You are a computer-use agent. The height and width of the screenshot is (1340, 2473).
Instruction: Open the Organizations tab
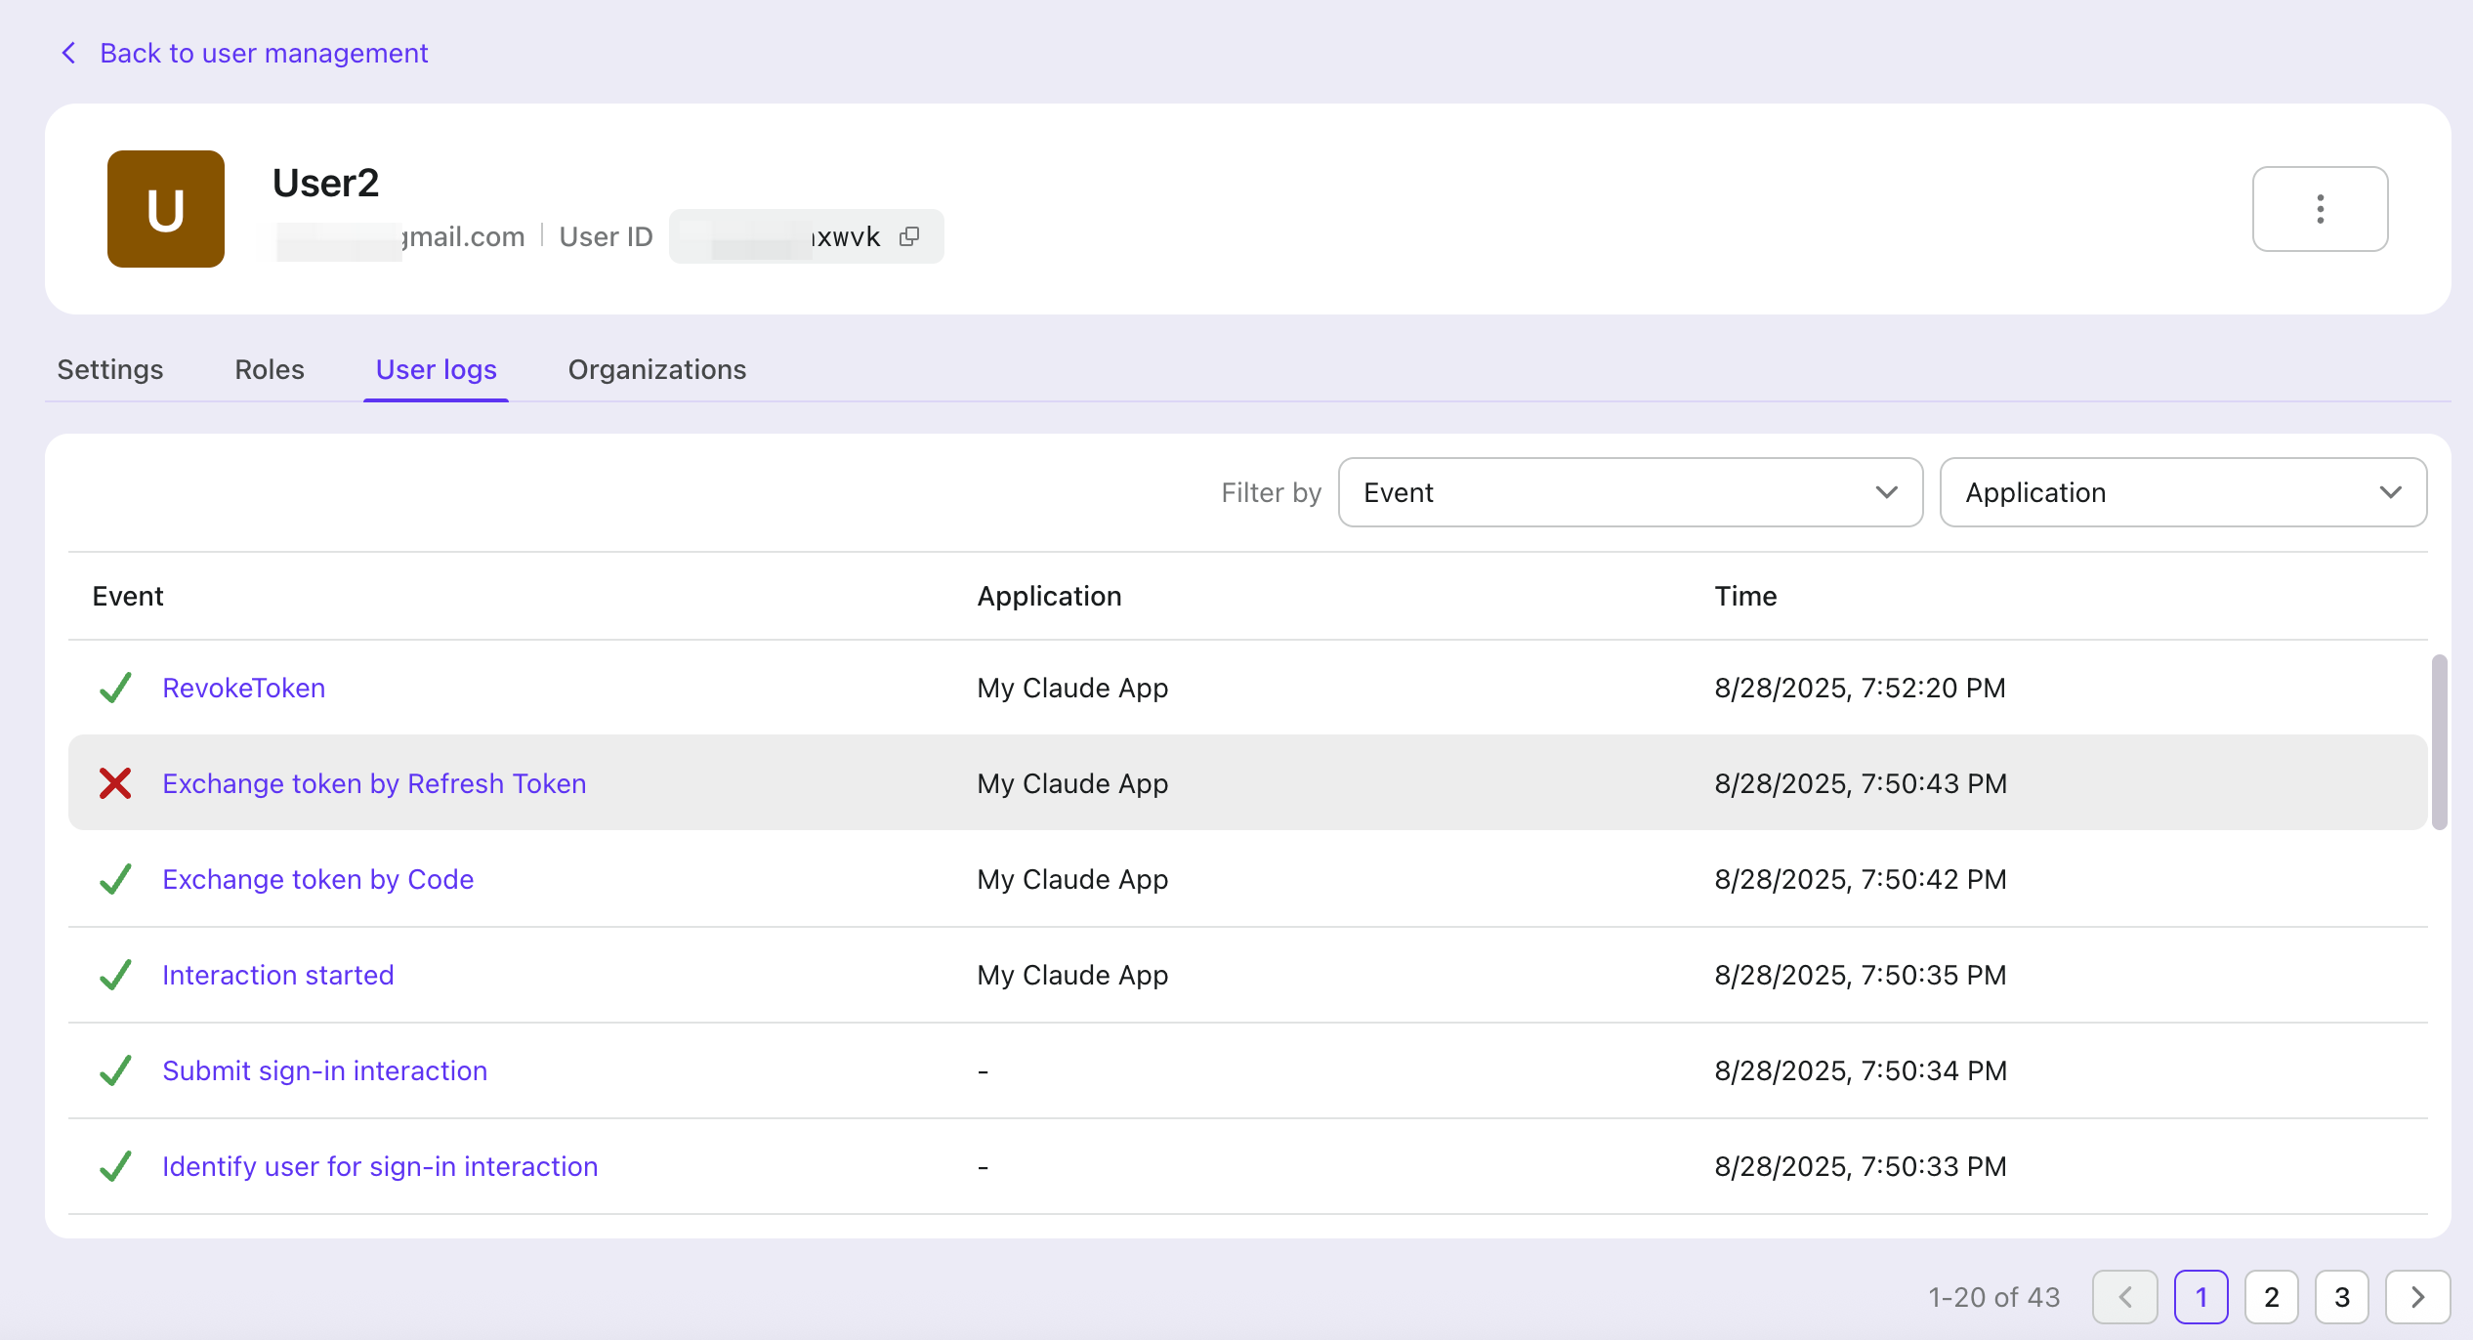[x=657, y=369]
